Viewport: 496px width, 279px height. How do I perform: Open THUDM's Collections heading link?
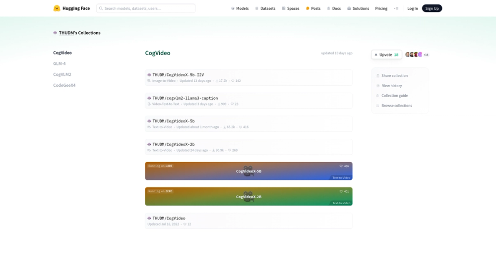point(79,33)
